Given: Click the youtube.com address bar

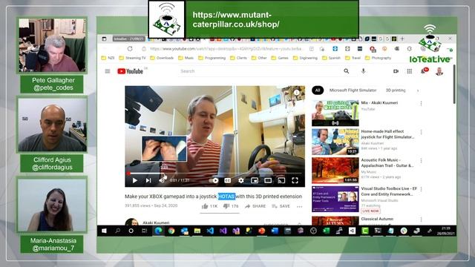Looking at the screenshot, I should (x=226, y=49).
